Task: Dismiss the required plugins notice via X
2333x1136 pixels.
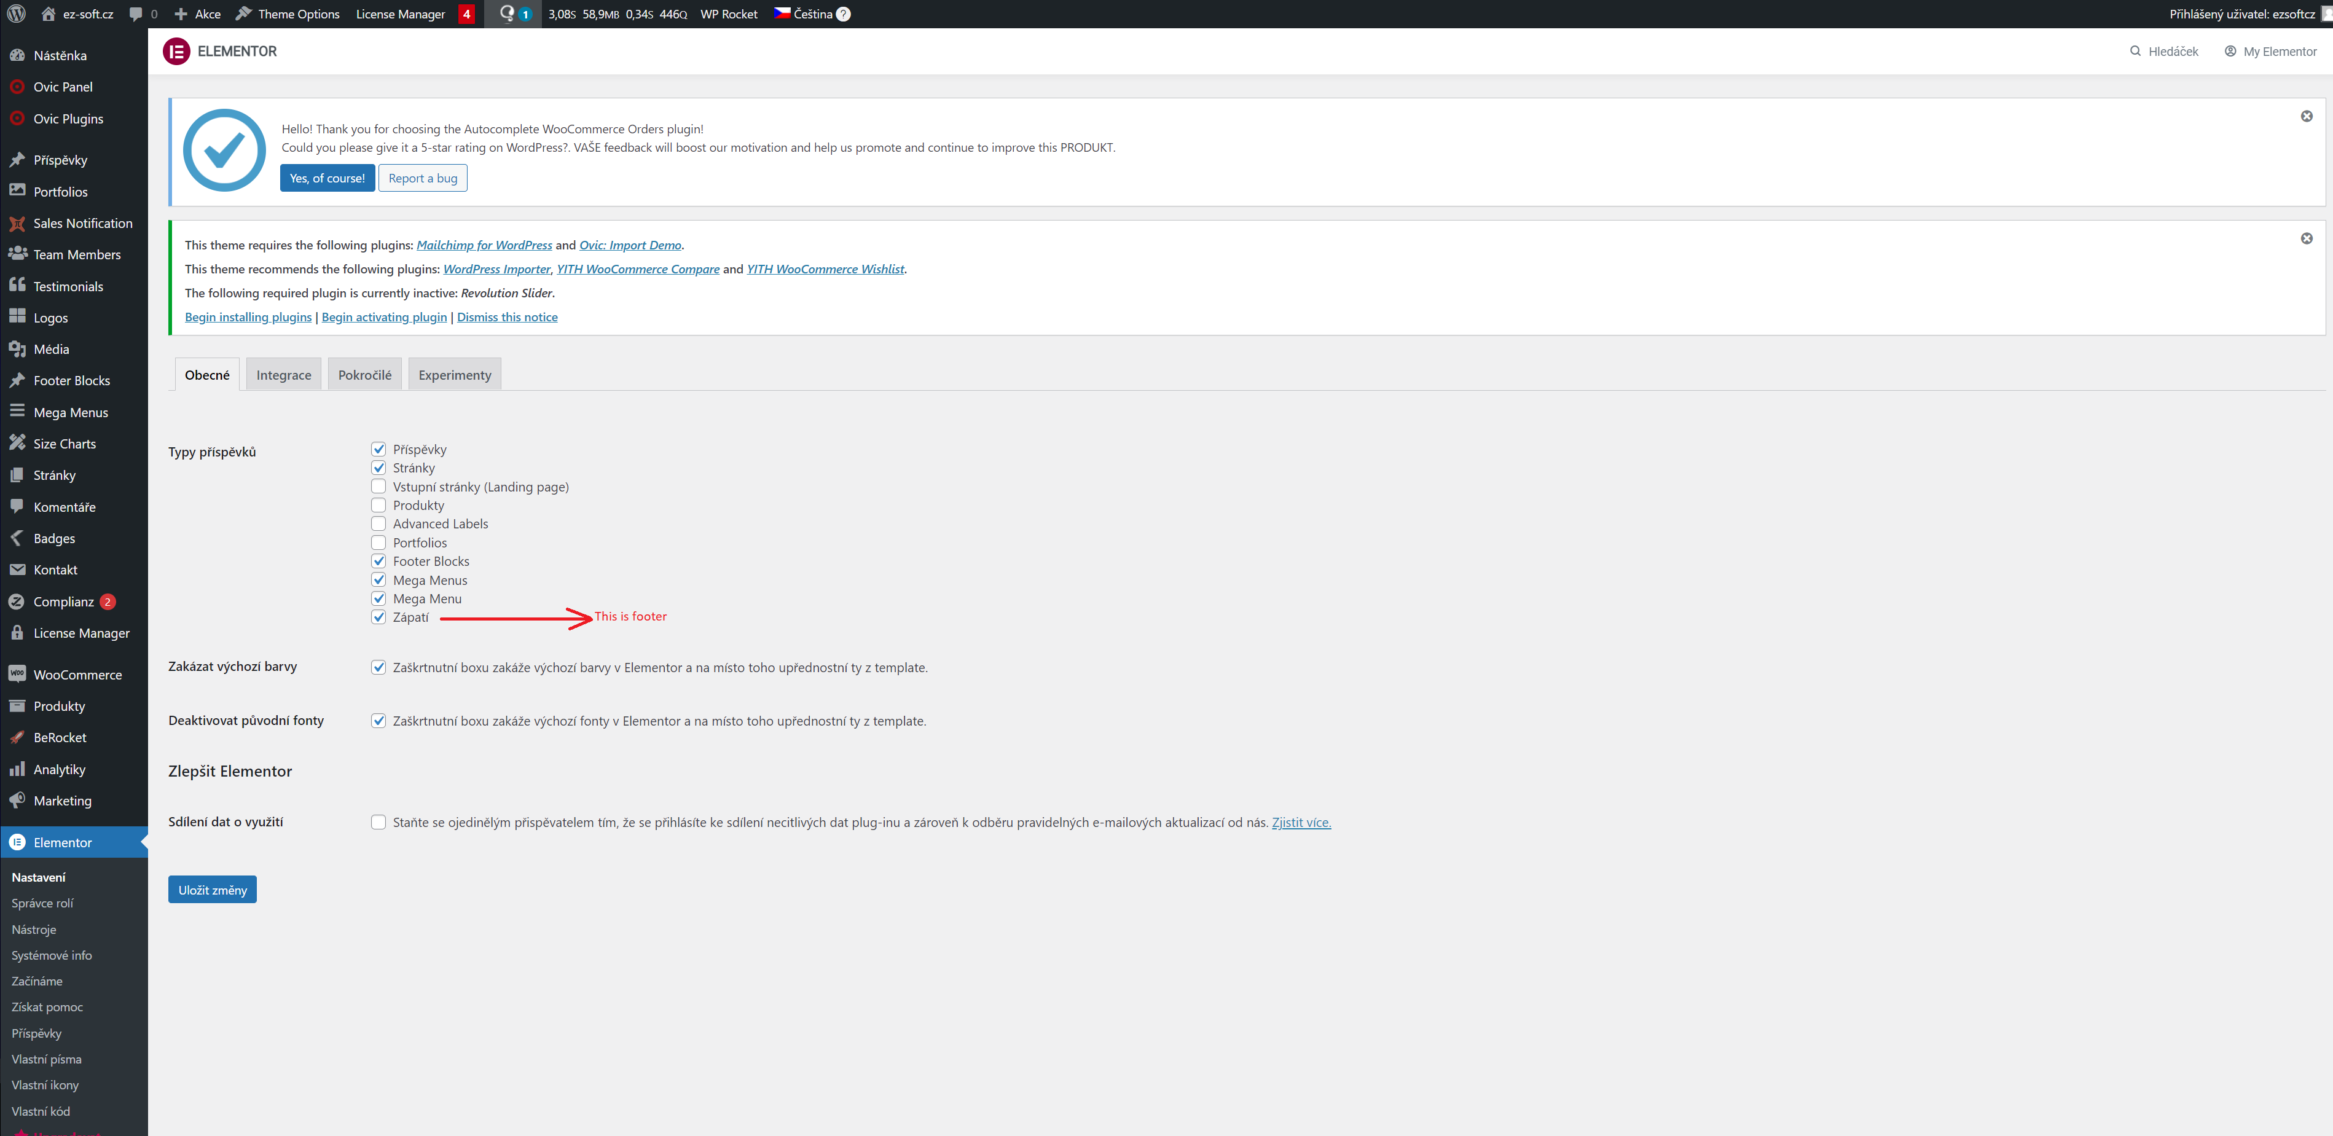Action: (2306, 238)
